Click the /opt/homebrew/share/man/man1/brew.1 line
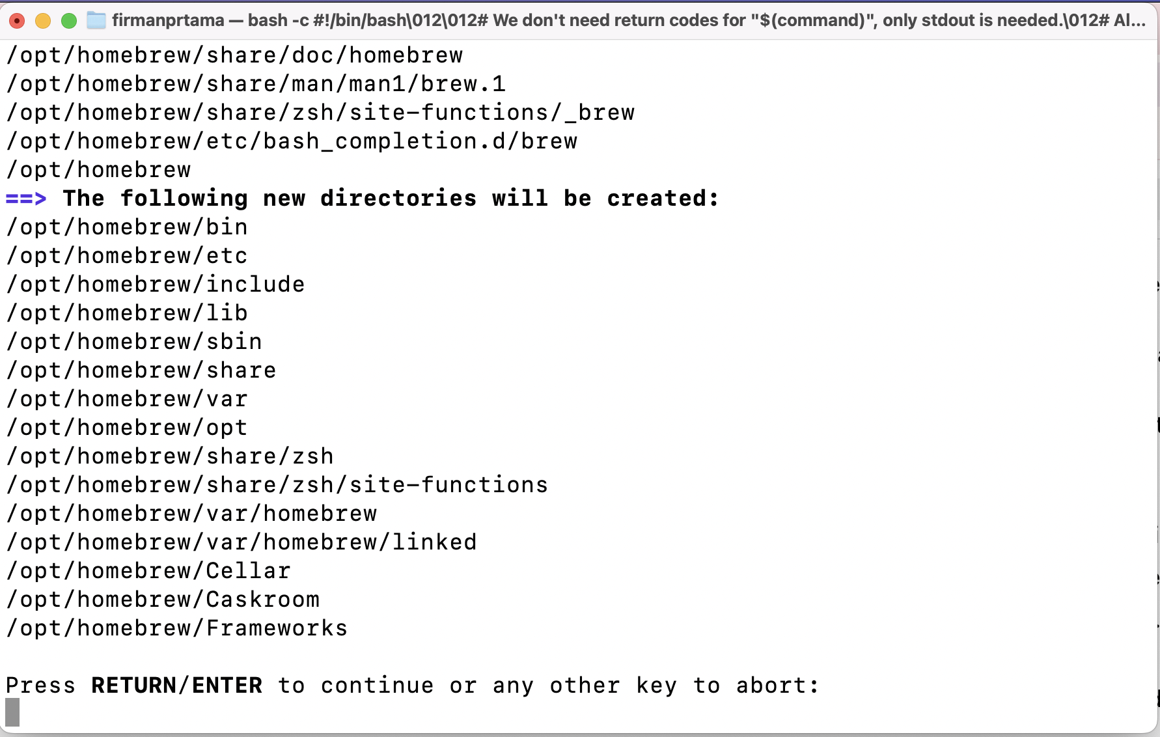Image resolution: width=1160 pixels, height=737 pixels. click(256, 84)
